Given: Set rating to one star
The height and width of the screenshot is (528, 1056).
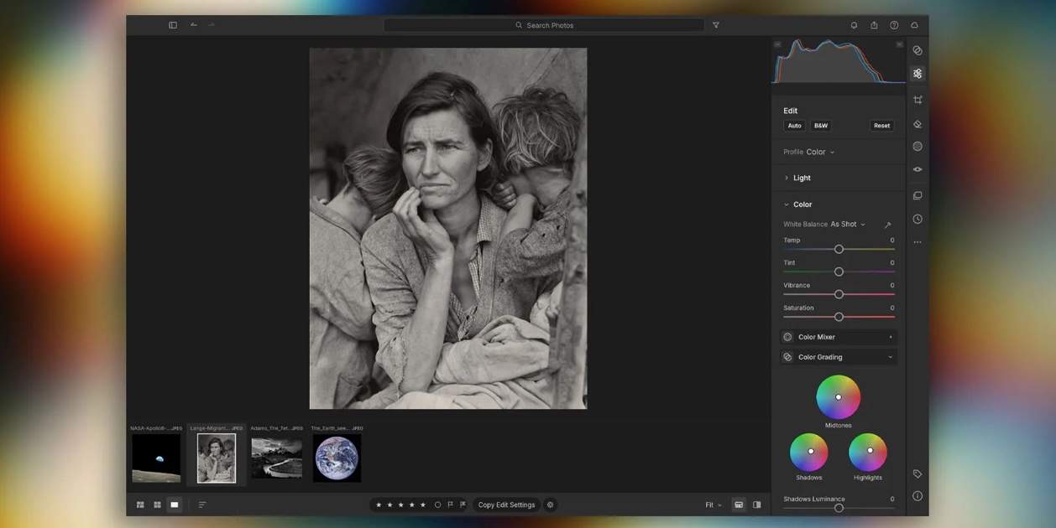Looking at the screenshot, I should [379, 505].
